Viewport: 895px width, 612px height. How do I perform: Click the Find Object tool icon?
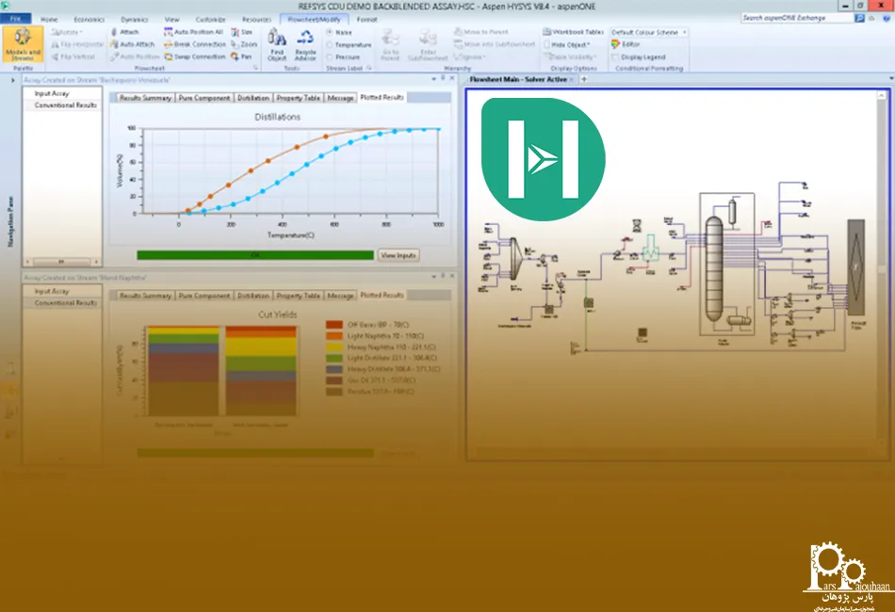pos(277,43)
